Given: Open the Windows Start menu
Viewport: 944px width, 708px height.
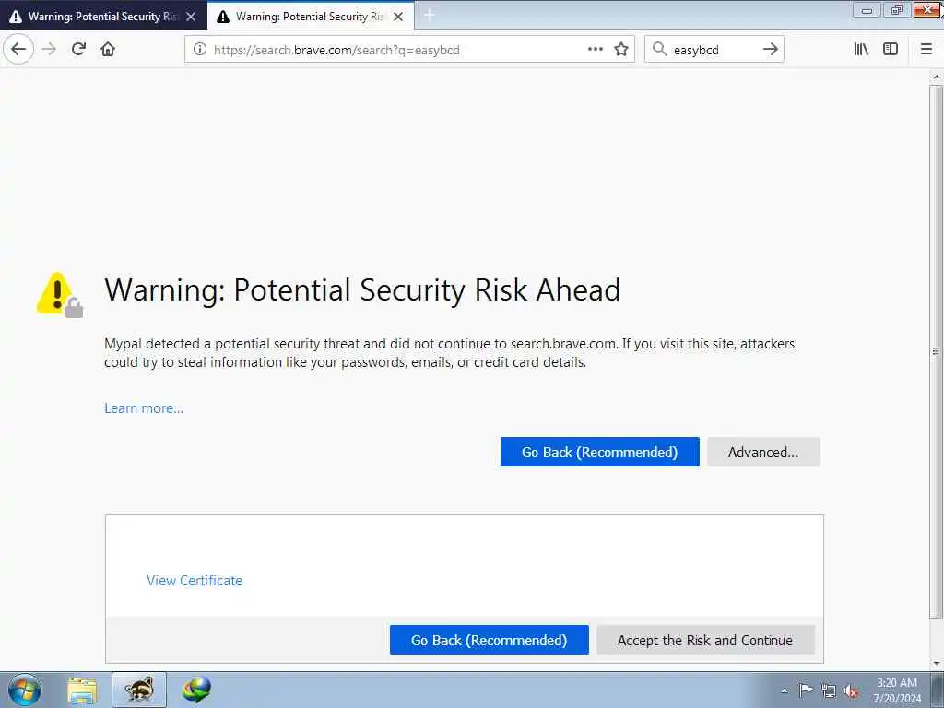Looking at the screenshot, I should (x=25, y=690).
